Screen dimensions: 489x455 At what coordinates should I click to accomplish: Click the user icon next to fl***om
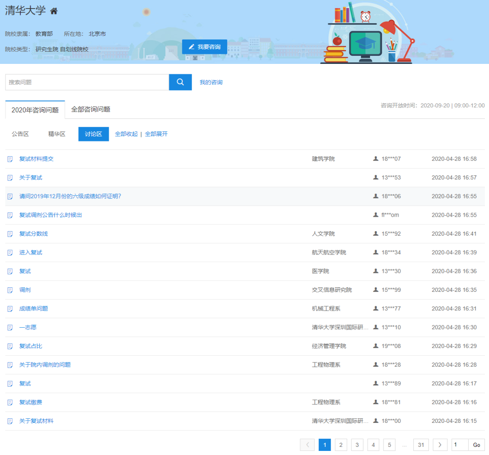376,215
